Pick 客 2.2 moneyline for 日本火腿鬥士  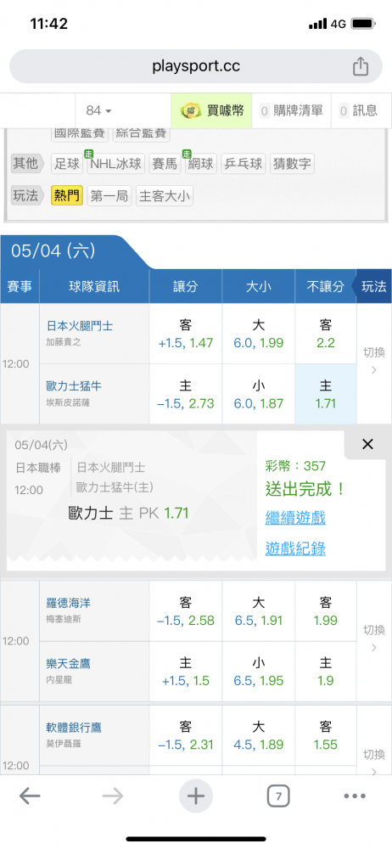click(x=326, y=334)
